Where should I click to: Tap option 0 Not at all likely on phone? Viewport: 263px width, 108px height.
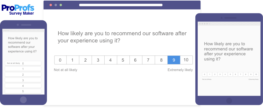23,63
